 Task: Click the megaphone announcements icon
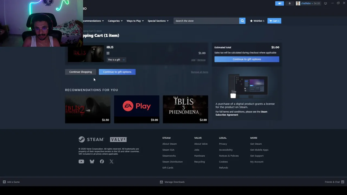coord(279,3)
